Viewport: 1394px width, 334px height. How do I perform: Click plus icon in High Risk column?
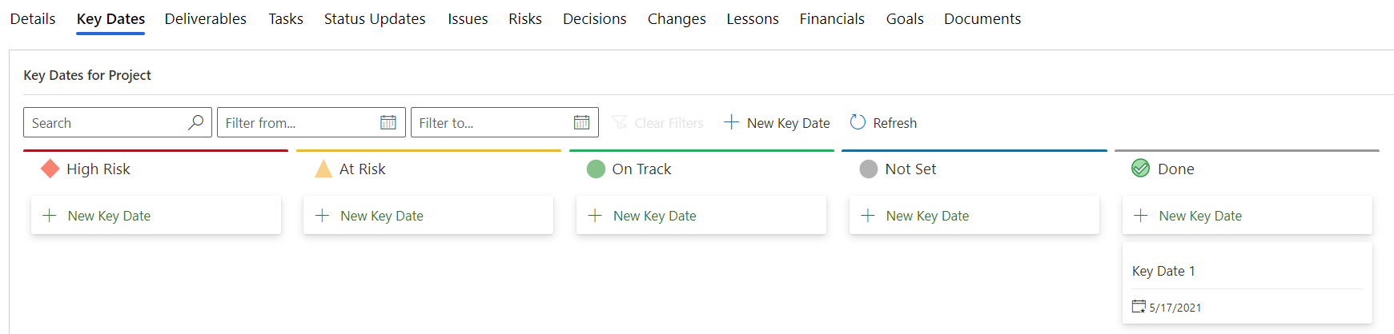coord(50,216)
